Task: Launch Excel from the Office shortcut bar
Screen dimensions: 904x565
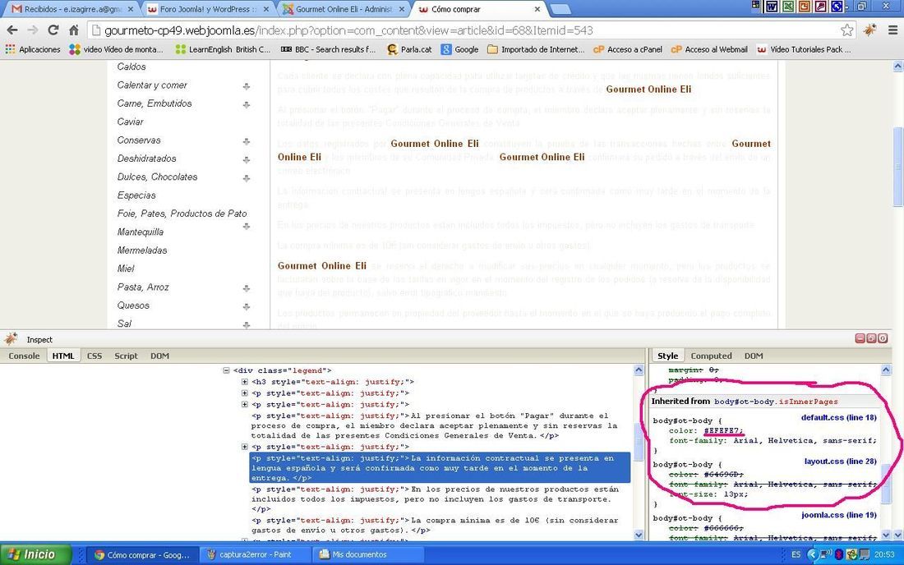Action: (x=787, y=7)
